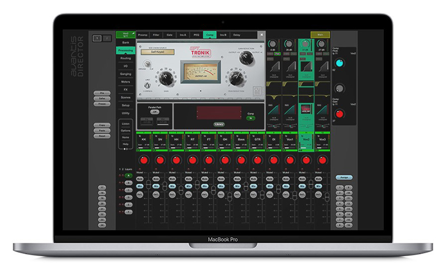The image size is (447, 274).
Task: Toggle the Comp In switch
Action: 251,119
